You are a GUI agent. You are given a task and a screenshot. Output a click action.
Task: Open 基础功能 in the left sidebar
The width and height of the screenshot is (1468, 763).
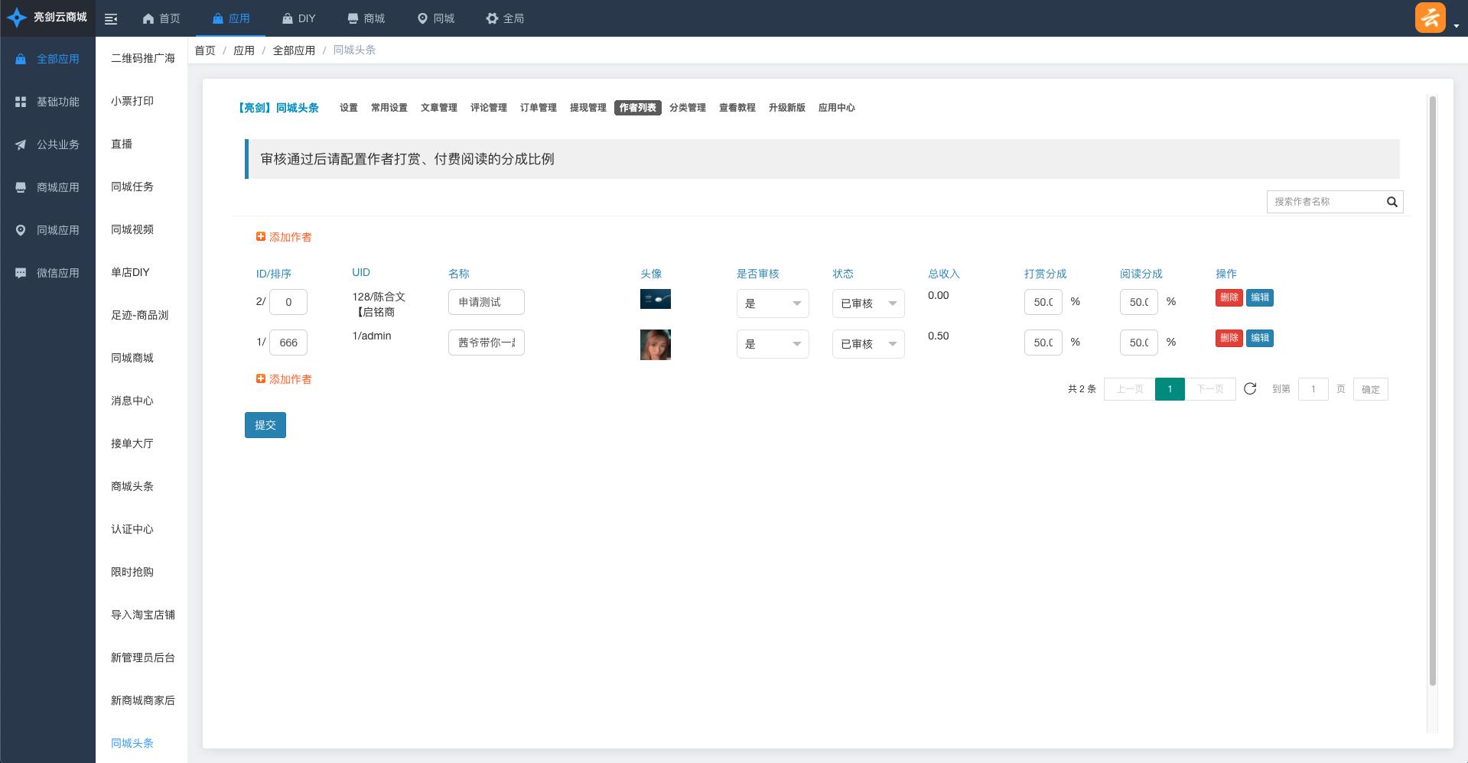(57, 102)
